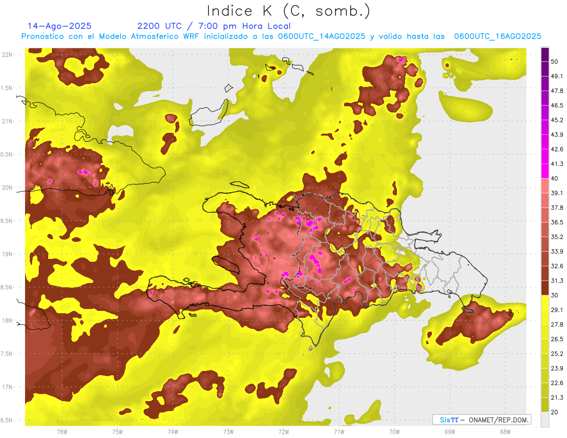Screen dimensions: 567x438
Task: Click the '75W' longitude label
Action: (118, 432)
